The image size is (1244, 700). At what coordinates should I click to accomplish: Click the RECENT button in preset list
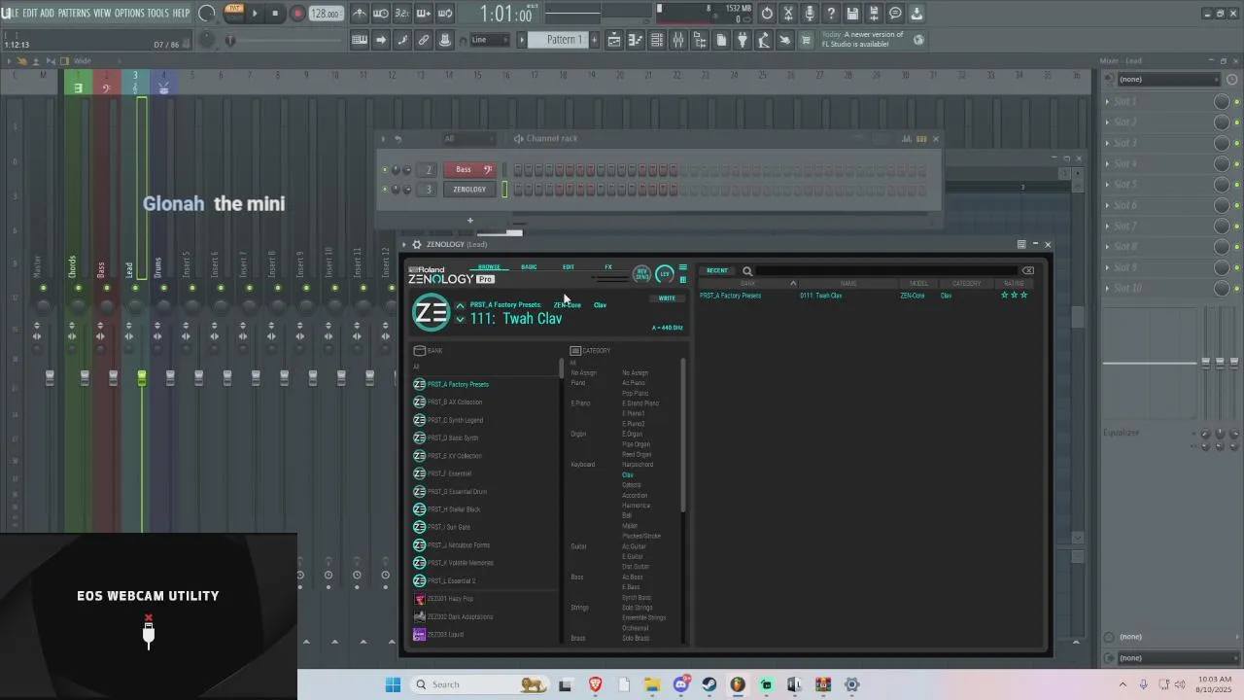point(717,271)
